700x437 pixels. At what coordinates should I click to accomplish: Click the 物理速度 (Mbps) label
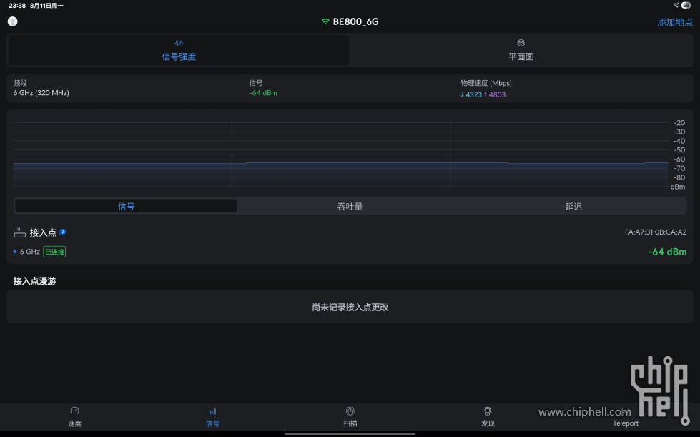[486, 83]
